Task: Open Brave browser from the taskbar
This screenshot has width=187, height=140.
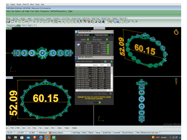Action: [35, 137]
